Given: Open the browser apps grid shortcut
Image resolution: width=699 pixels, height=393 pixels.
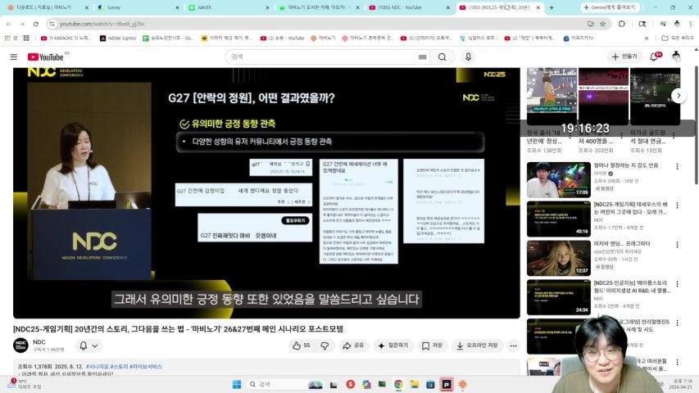Looking at the screenshot, I should click(26, 38).
